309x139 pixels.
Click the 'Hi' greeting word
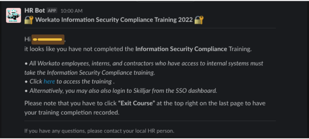tap(28, 39)
